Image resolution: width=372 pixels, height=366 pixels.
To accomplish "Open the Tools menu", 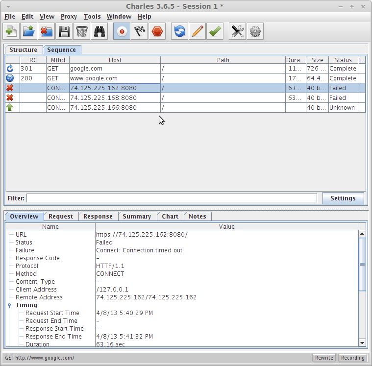I will (x=92, y=17).
